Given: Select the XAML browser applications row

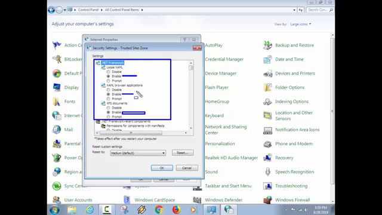Looking at the screenshot, I should tap(125, 85).
